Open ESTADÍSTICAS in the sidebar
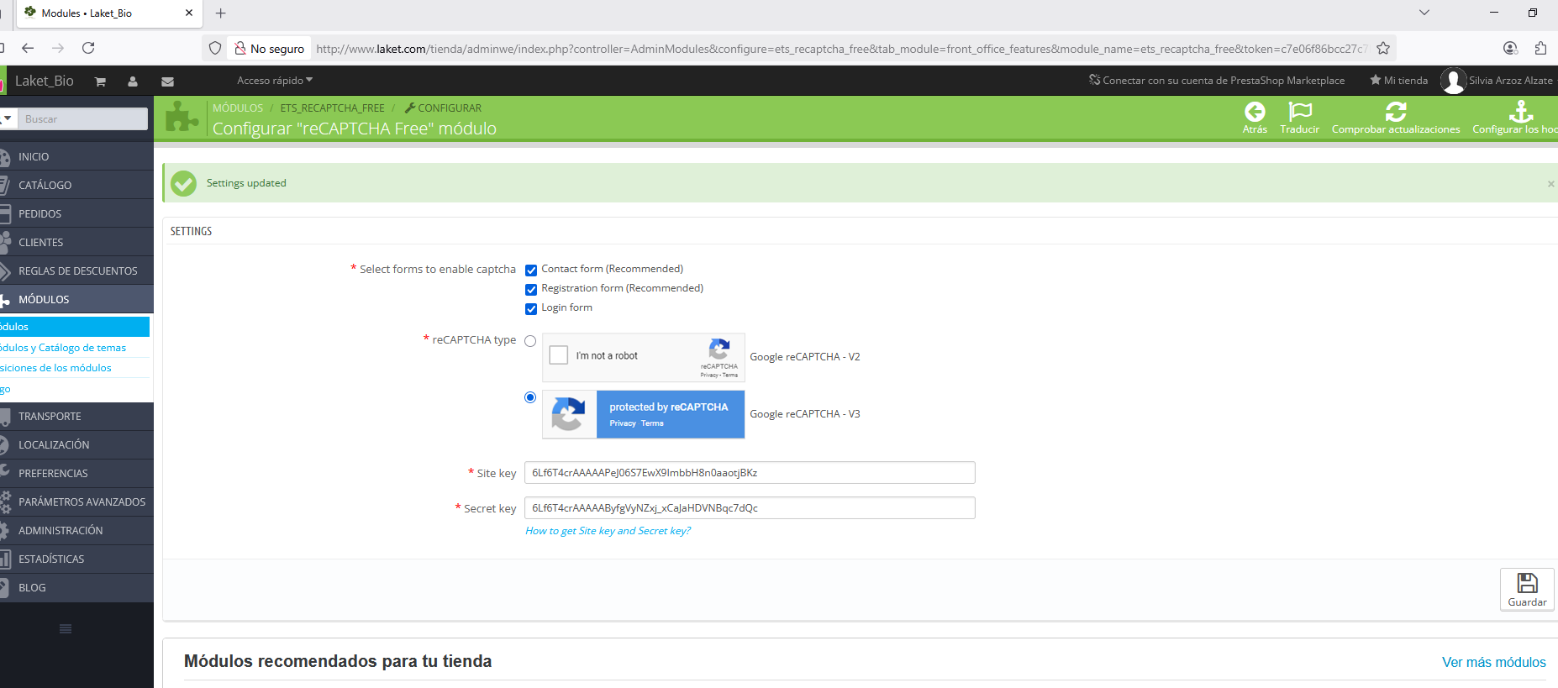 (76, 559)
